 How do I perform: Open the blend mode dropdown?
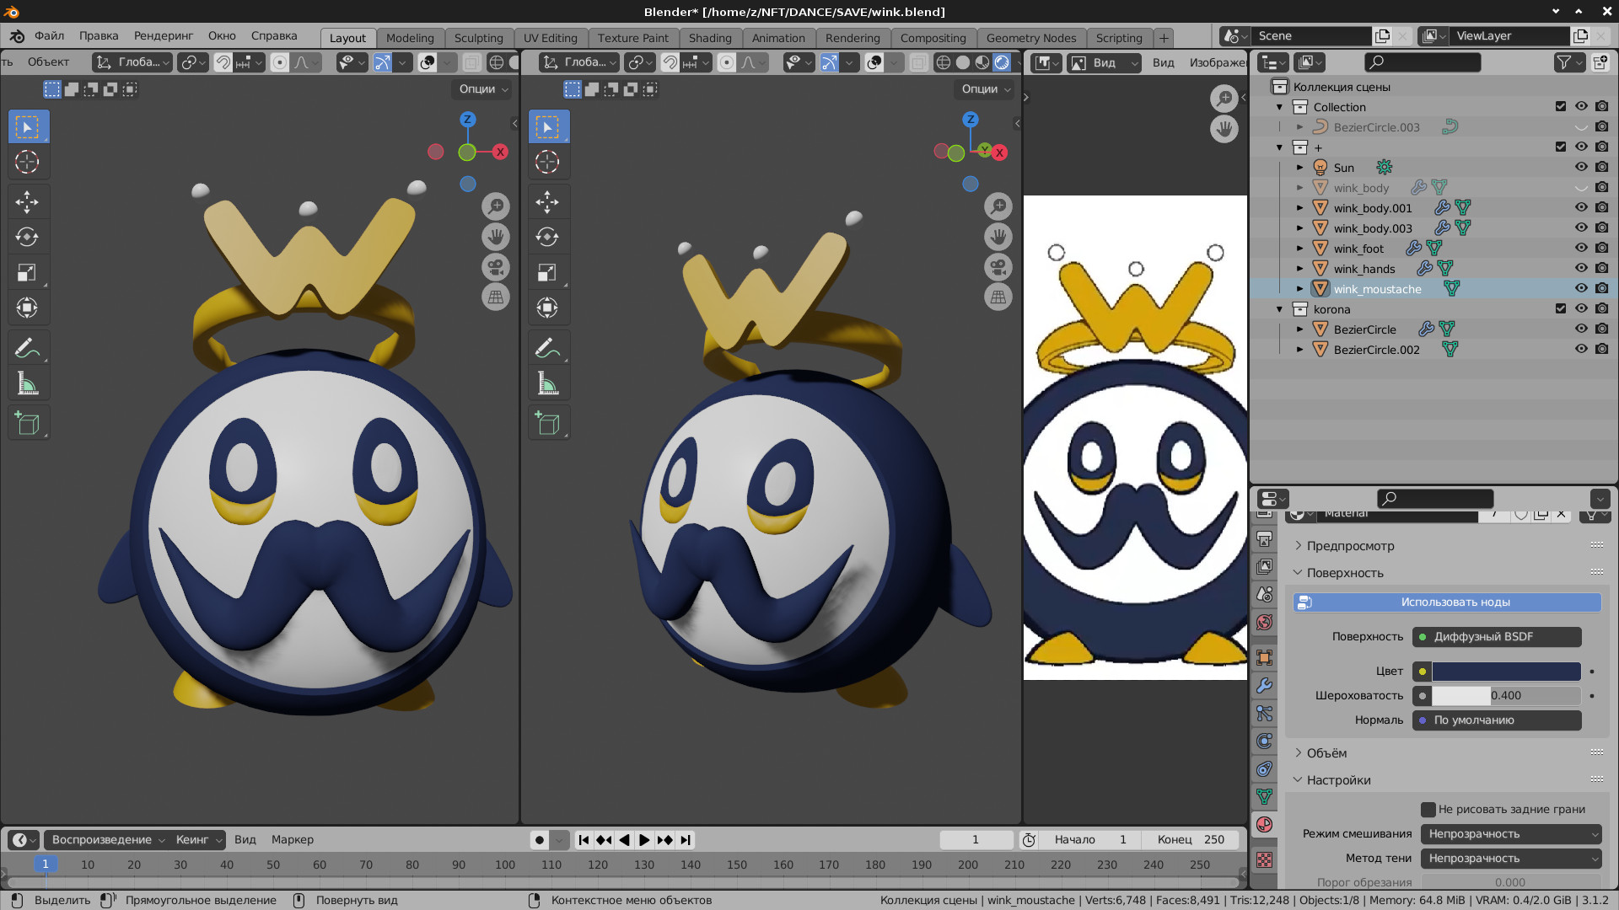click(x=1511, y=834)
